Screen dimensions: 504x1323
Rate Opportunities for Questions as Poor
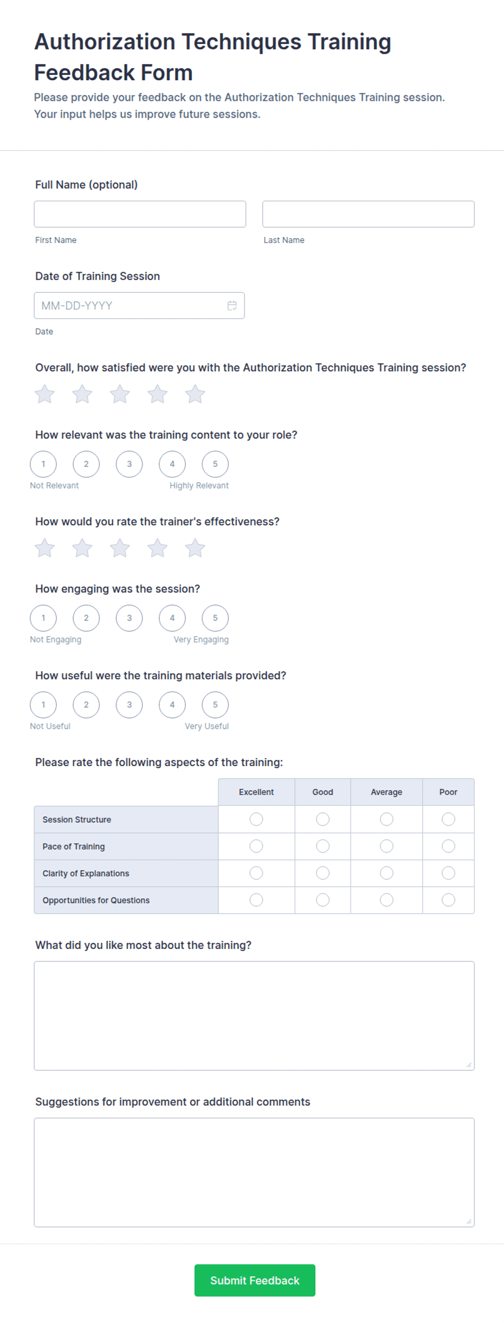coord(448,900)
